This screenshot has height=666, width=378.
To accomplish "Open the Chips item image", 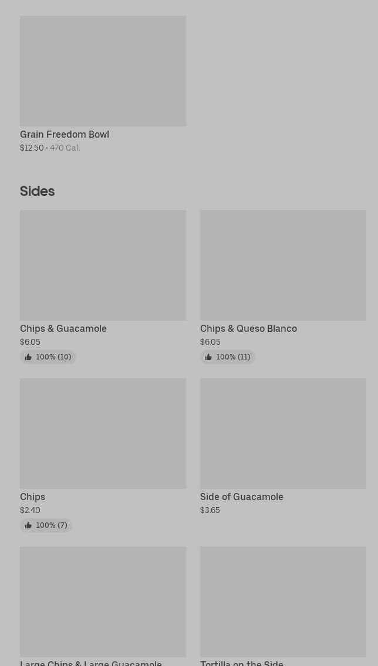I will click(x=103, y=433).
